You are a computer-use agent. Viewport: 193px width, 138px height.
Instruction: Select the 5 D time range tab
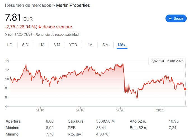(x=25, y=45)
